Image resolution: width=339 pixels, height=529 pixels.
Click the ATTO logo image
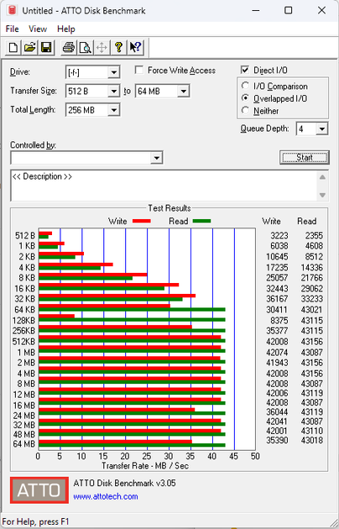click(39, 490)
